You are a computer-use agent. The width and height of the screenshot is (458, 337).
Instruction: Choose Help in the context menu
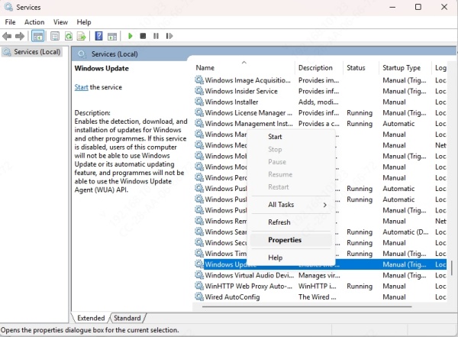coord(291,258)
